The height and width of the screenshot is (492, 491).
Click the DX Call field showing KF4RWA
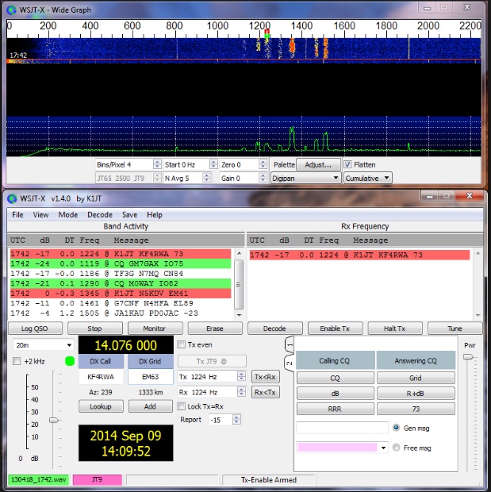tap(101, 377)
